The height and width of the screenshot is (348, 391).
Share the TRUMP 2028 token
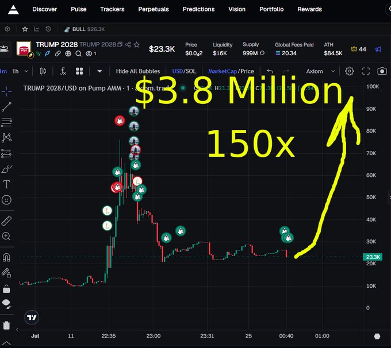pyautogui.click(x=128, y=45)
